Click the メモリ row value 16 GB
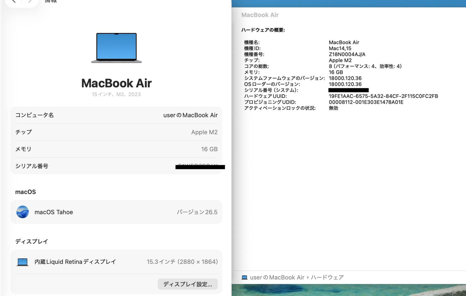Image resolution: width=466 pixels, height=296 pixels. pyautogui.click(x=209, y=149)
